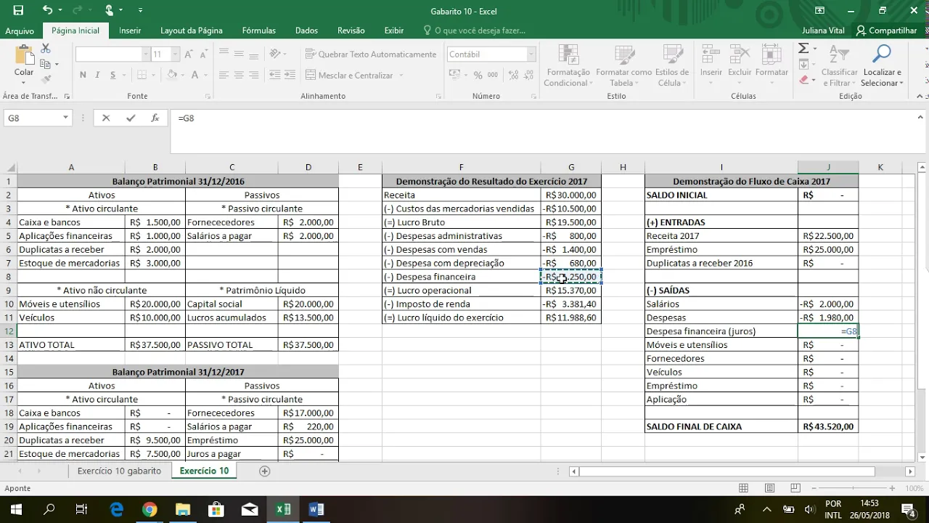Click the font color A button
Viewport: 929px width, 523px height.
[x=196, y=75]
